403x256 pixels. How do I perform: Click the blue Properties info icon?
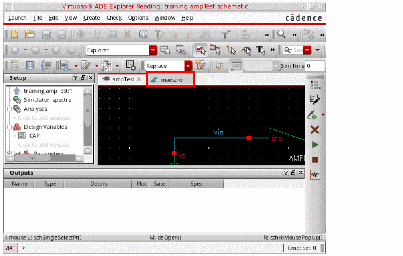coord(143,34)
